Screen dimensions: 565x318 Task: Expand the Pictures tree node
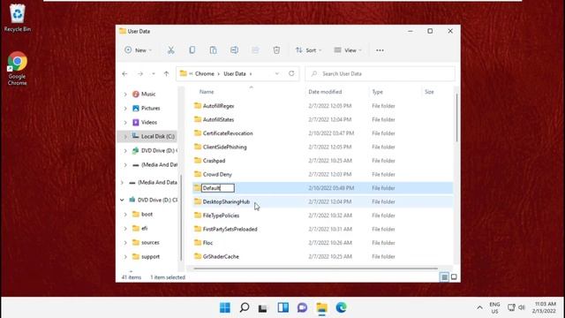pyautogui.click(x=125, y=108)
